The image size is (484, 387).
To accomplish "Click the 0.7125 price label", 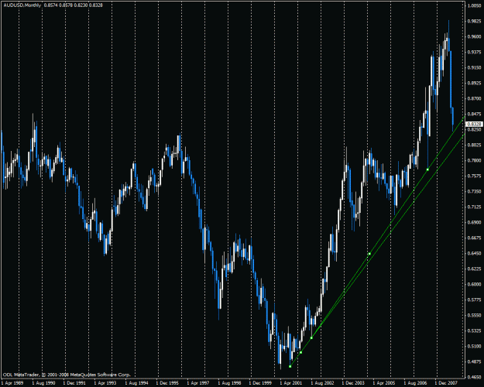I will pyautogui.click(x=475, y=207).
